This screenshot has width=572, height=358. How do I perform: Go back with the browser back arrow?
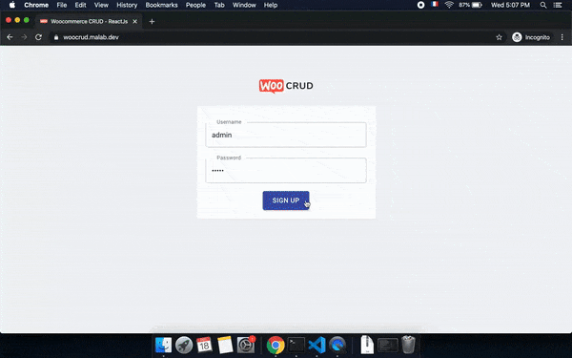[x=10, y=37]
